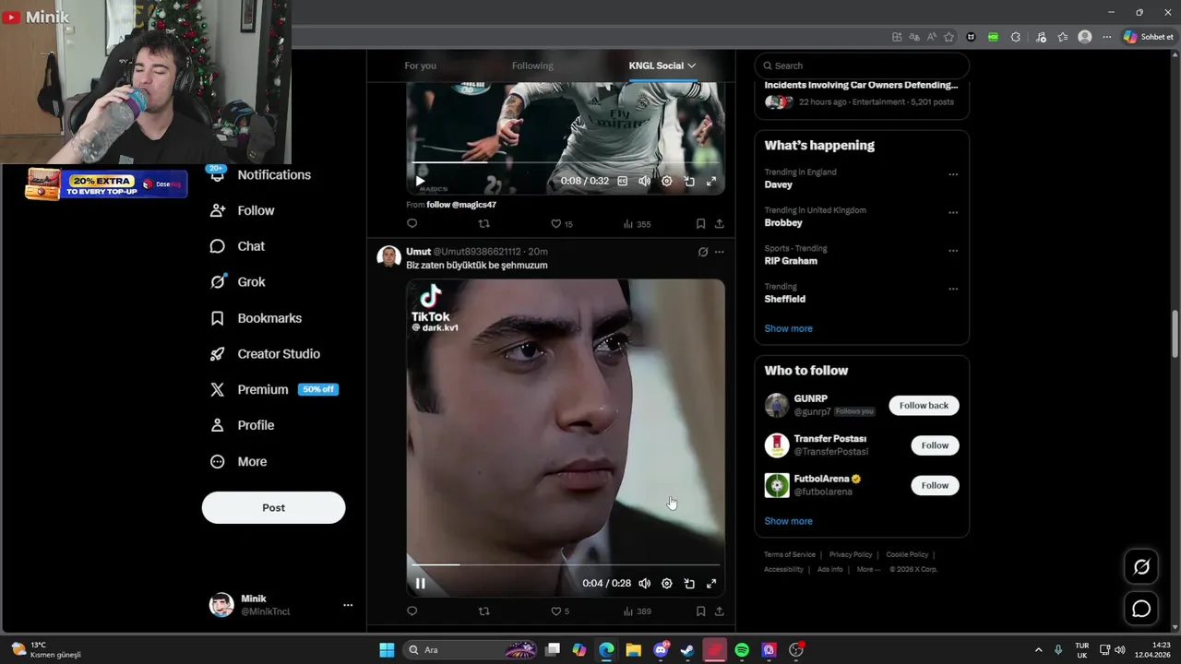Add page to favorites star icon
1181x664 pixels.
point(948,37)
